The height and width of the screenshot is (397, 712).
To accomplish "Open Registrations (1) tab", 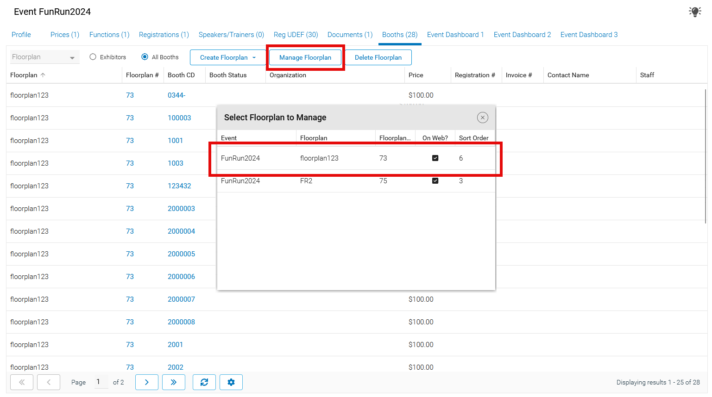I will tap(164, 35).
